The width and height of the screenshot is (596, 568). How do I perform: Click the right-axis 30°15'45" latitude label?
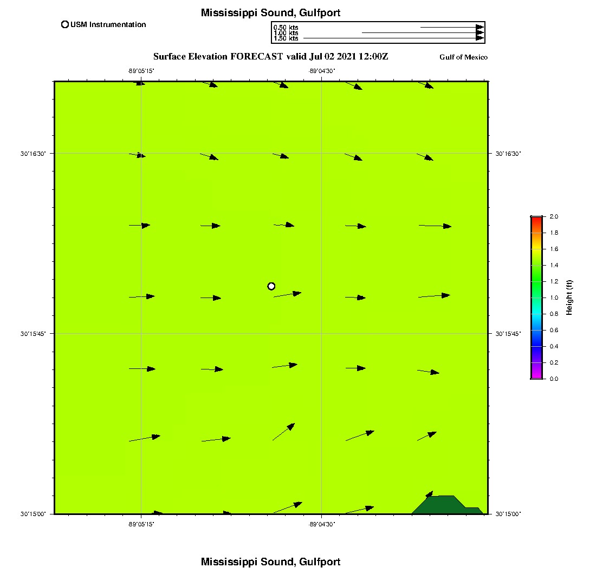coord(508,334)
